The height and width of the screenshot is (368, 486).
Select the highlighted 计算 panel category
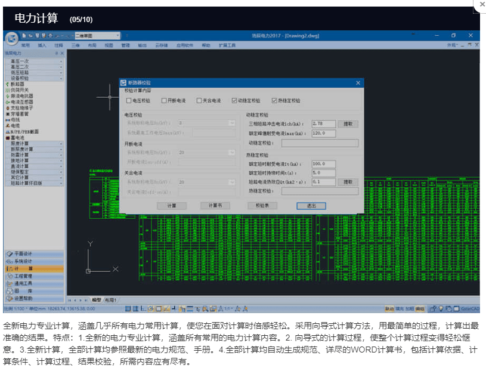coord(35,268)
